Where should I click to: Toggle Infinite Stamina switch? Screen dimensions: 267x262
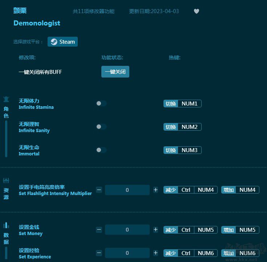[x=101, y=103]
